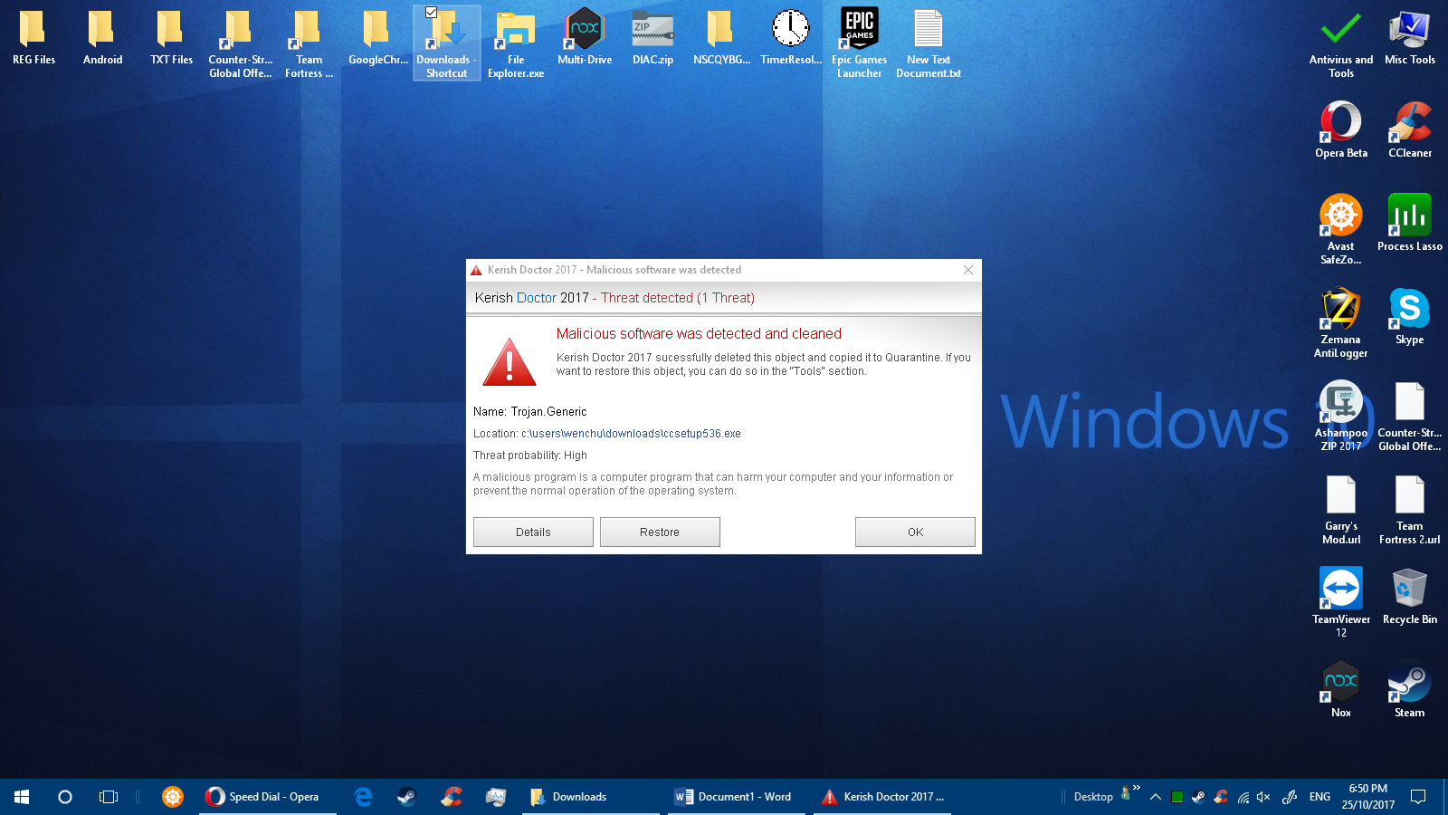Open the Multi-Drive Nox shortcut
The width and height of the screenshot is (1448, 815).
pos(585,38)
